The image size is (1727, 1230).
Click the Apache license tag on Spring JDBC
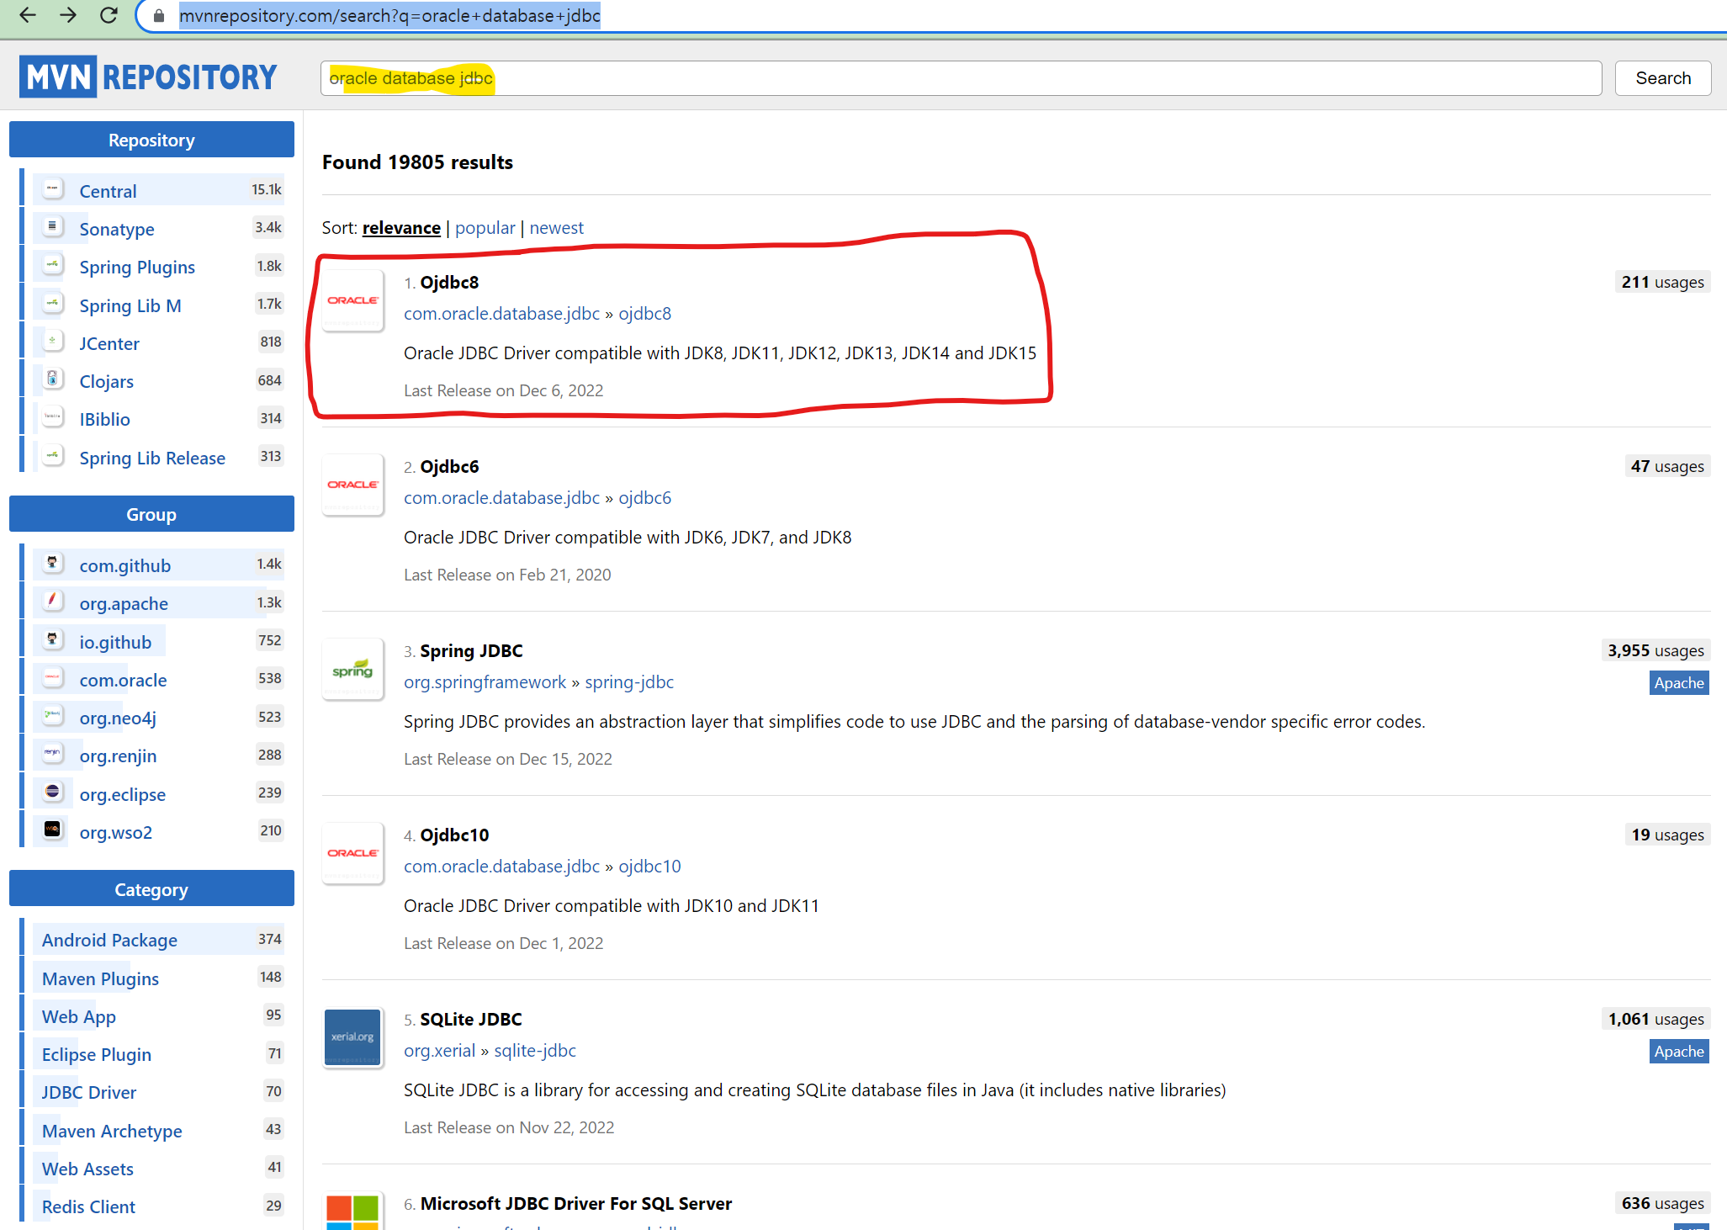click(1678, 683)
